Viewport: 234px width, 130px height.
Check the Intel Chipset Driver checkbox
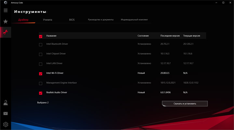(x=41, y=54)
